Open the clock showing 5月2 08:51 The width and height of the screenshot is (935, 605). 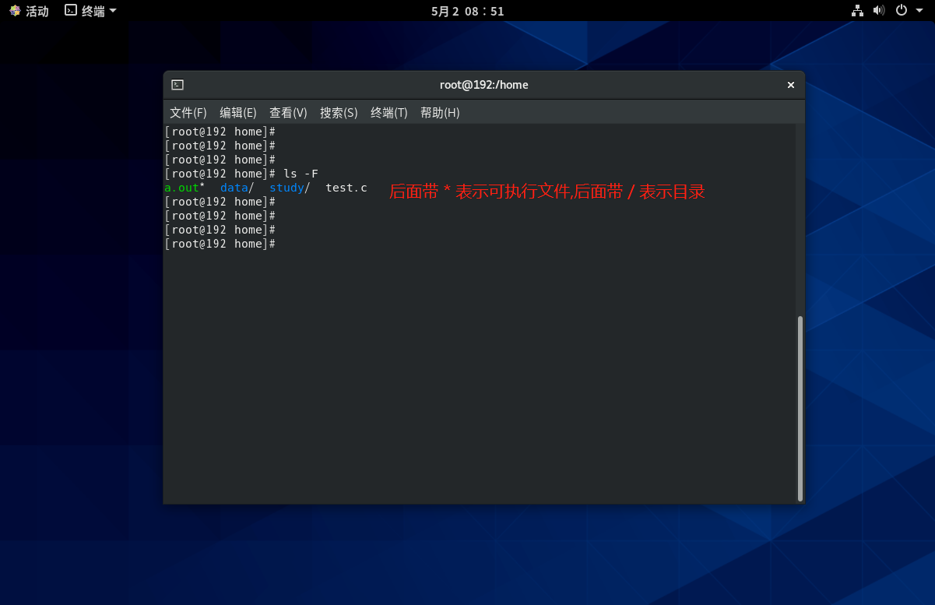pyautogui.click(x=467, y=11)
